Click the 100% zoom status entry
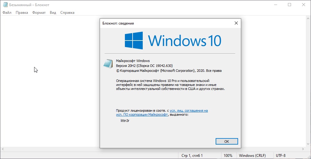 point(228,155)
